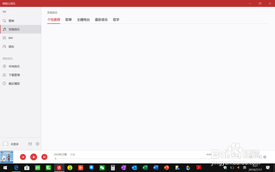Click 未登录 to log in

click(x=15, y=144)
